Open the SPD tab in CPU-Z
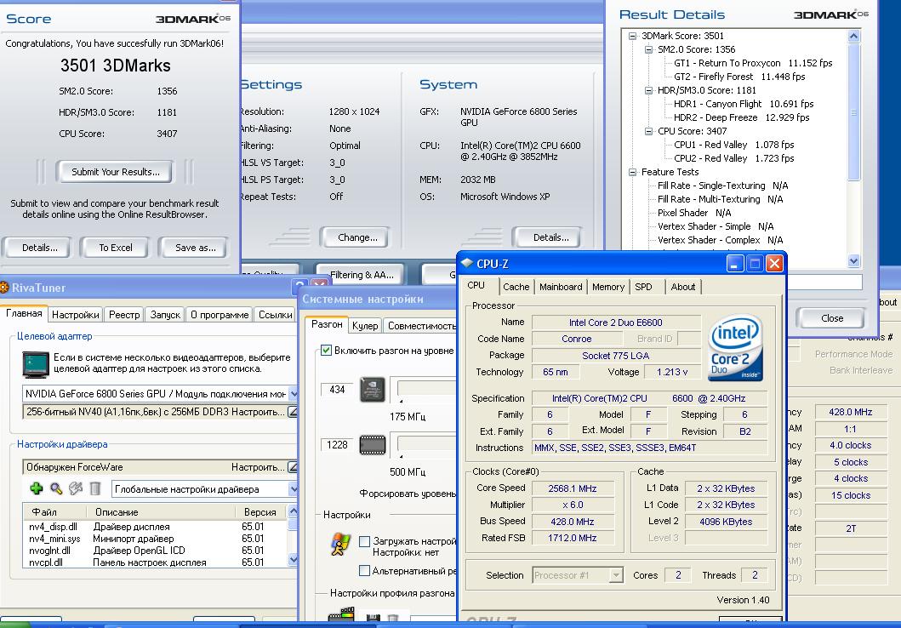901x628 pixels. point(643,287)
